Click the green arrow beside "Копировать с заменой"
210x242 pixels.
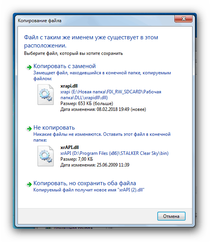click(x=29, y=67)
